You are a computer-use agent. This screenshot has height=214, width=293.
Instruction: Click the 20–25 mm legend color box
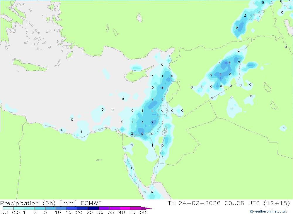(83, 208)
